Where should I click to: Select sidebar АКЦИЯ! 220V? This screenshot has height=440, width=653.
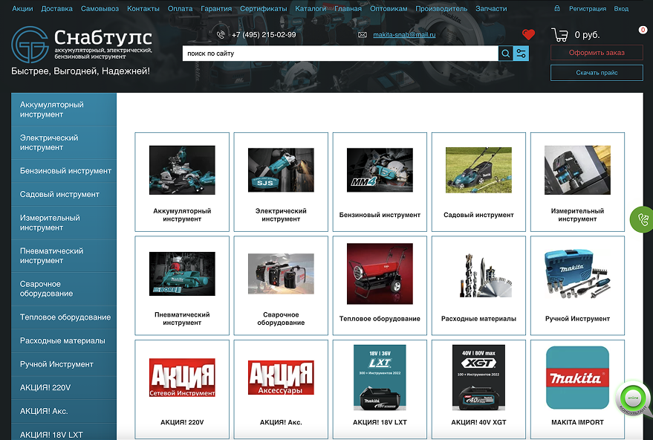click(64, 387)
